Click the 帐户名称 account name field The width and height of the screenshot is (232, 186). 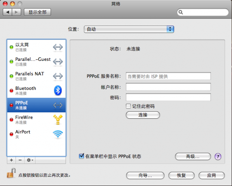(x=168, y=87)
